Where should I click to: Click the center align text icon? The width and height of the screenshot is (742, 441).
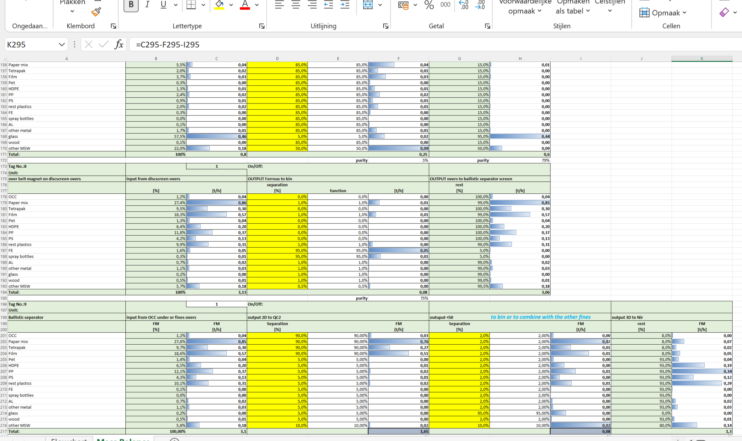pyautogui.click(x=296, y=5)
